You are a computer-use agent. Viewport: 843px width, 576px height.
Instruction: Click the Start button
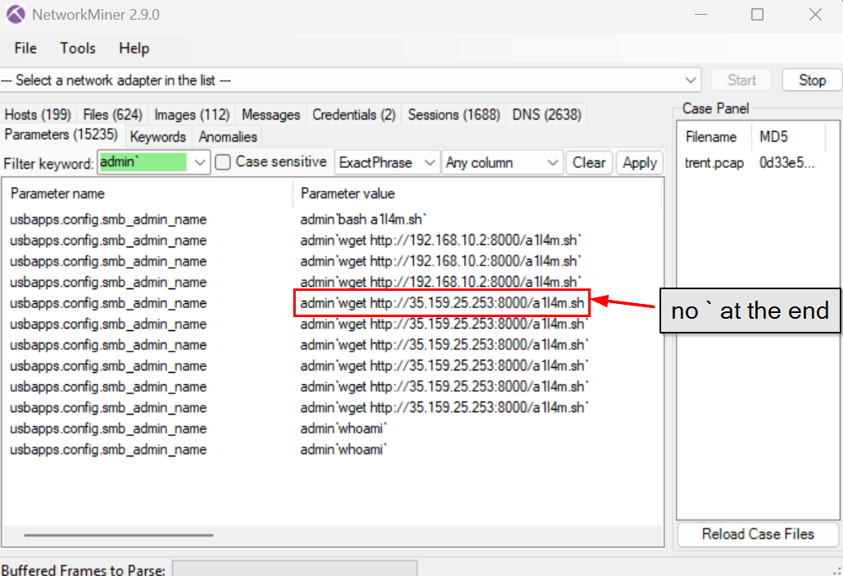[741, 80]
